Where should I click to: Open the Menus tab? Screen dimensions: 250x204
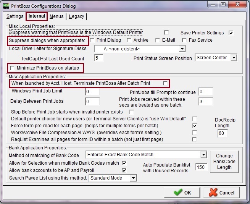tap(56, 16)
